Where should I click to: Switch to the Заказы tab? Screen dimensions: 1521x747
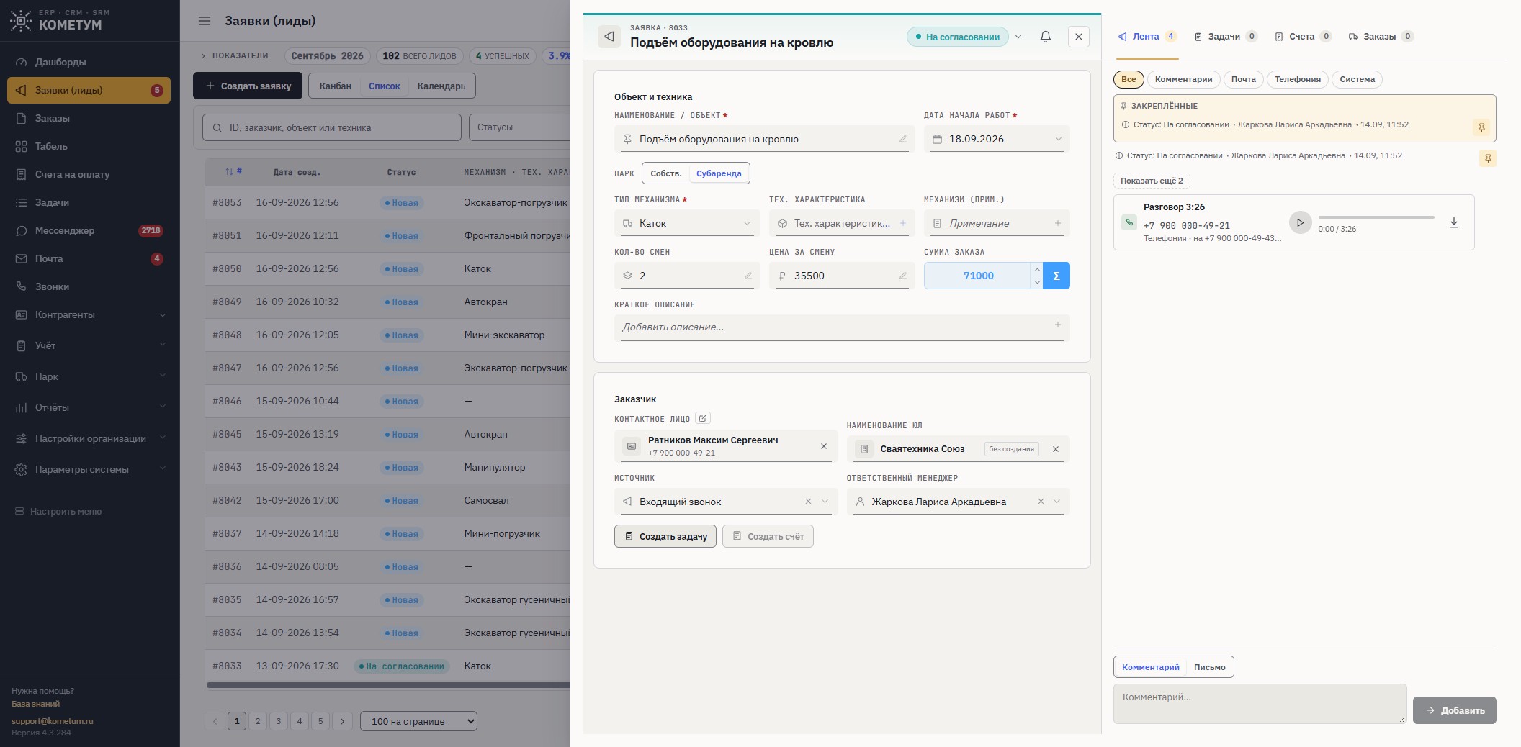coord(1381,37)
